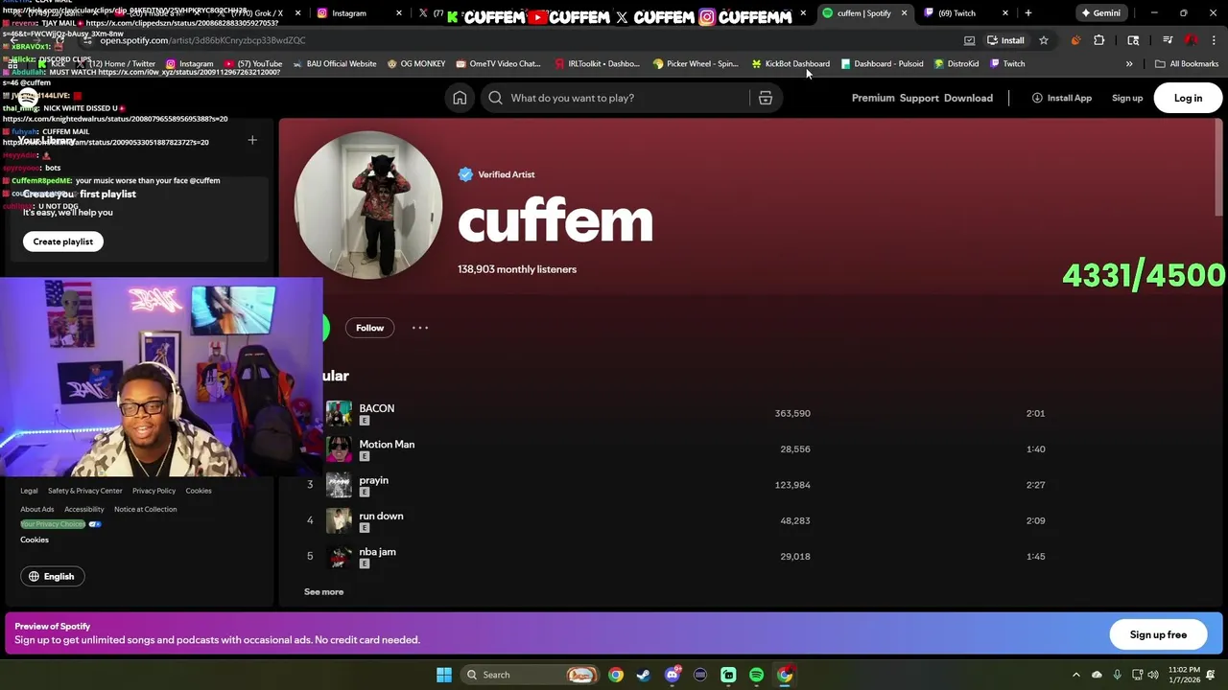Add to library with plus icon

click(252, 140)
